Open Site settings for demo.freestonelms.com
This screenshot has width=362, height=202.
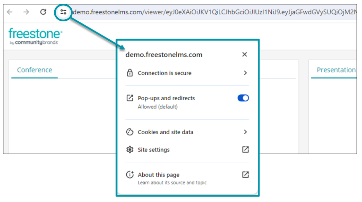tap(154, 149)
